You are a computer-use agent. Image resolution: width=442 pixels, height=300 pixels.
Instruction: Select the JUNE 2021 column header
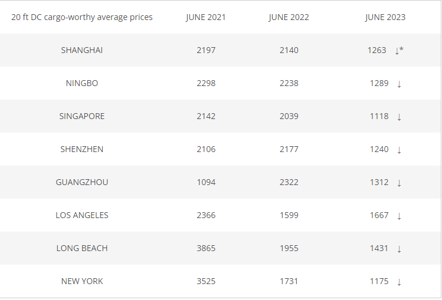tap(206, 17)
